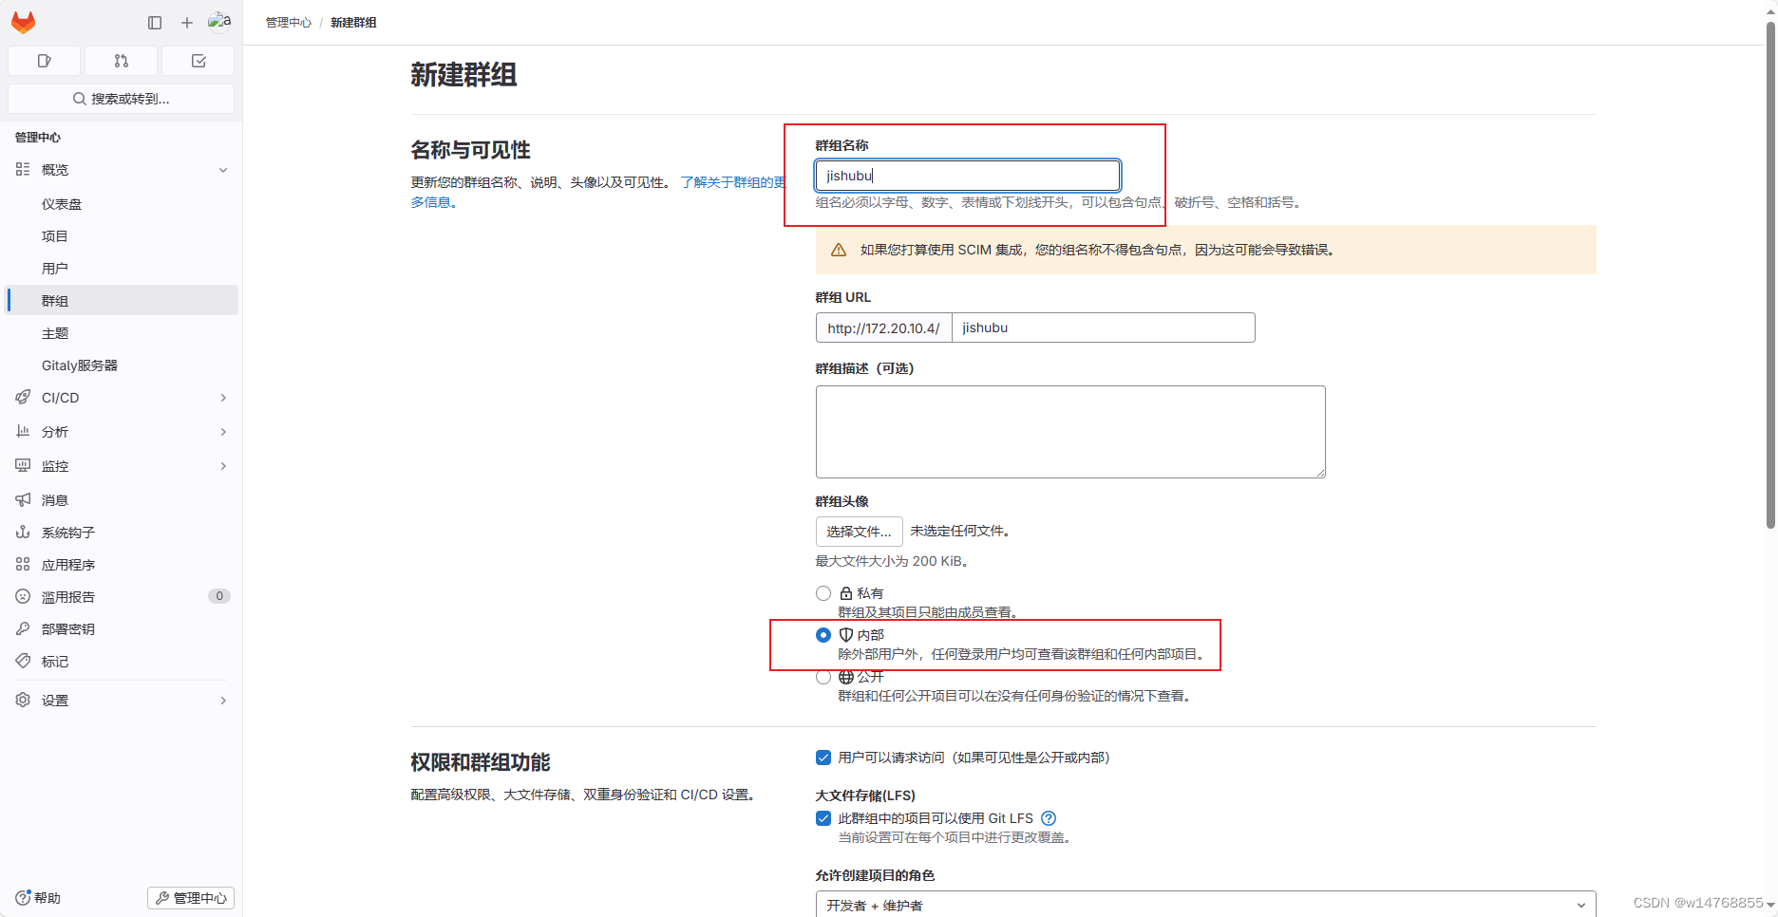Collapse the 概览 section chevron
The width and height of the screenshot is (1778, 917).
(x=223, y=170)
